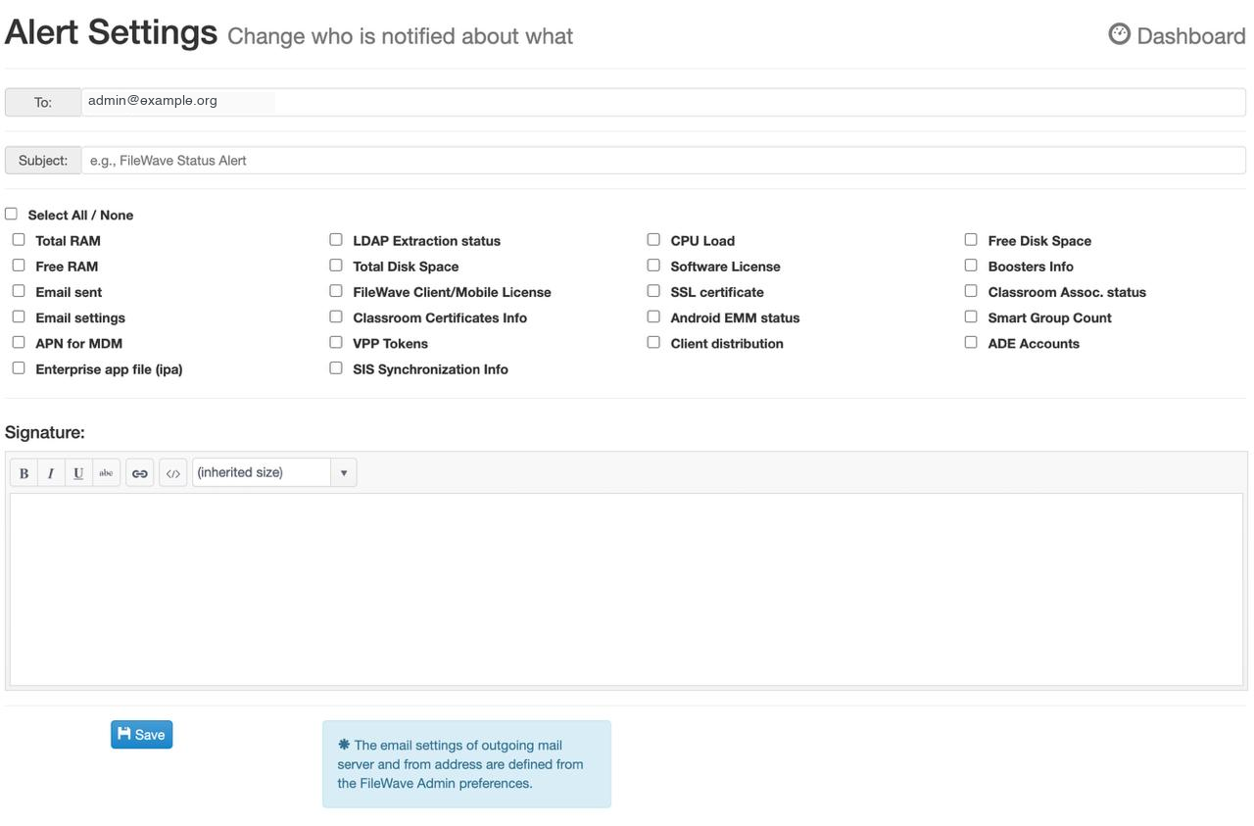Enable the Smart Group Count checkbox

(971, 316)
